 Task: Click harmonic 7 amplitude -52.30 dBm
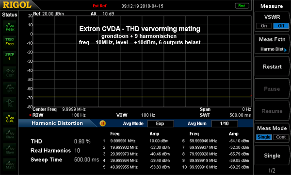[239, 147]
